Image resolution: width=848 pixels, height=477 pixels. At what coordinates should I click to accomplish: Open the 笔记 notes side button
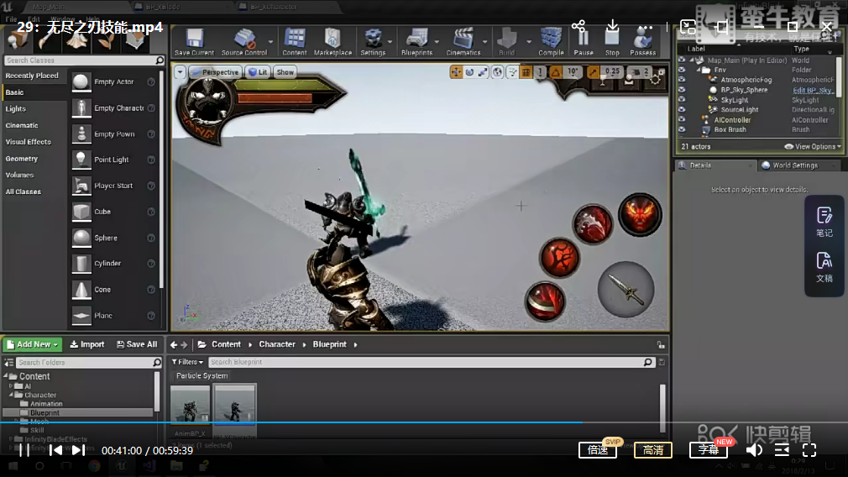coord(824,222)
